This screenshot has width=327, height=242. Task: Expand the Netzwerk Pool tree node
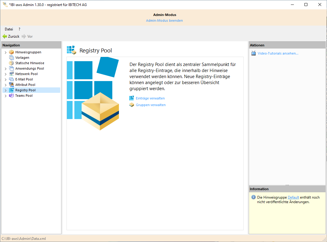[5, 74]
